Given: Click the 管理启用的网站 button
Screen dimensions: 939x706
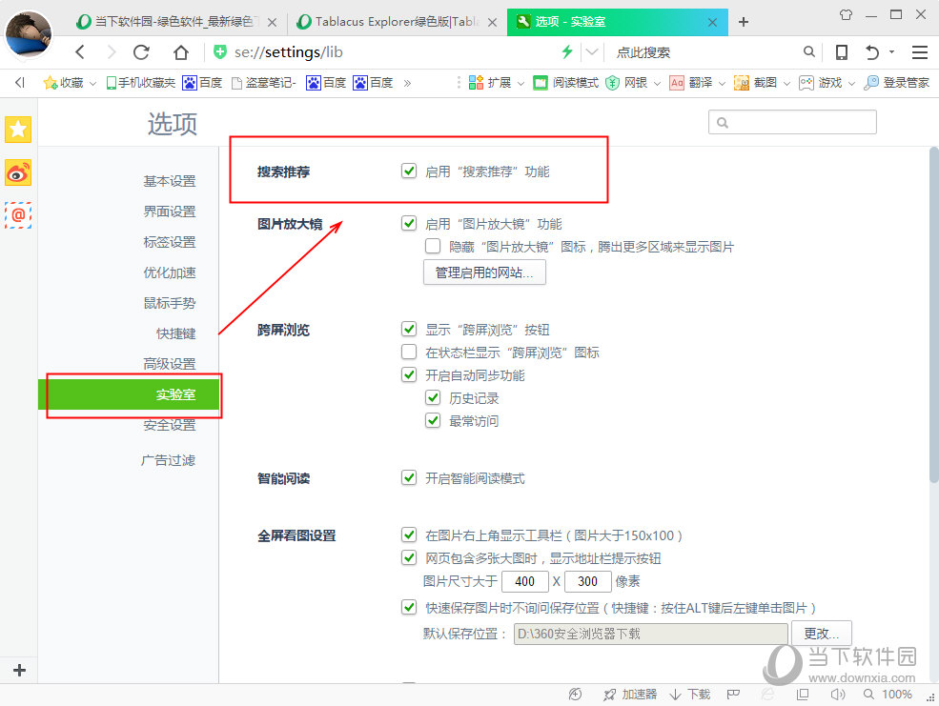Looking at the screenshot, I should [484, 272].
